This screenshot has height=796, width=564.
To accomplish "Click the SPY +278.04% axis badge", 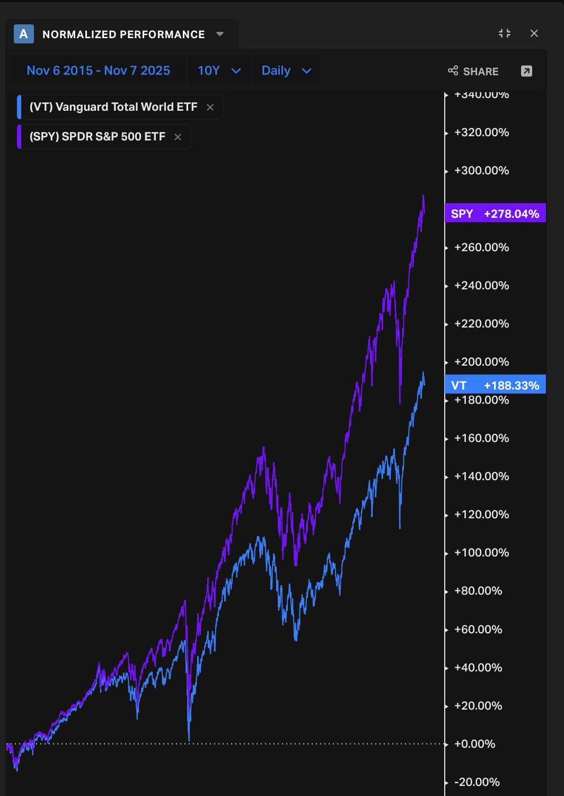I will point(495,214).
